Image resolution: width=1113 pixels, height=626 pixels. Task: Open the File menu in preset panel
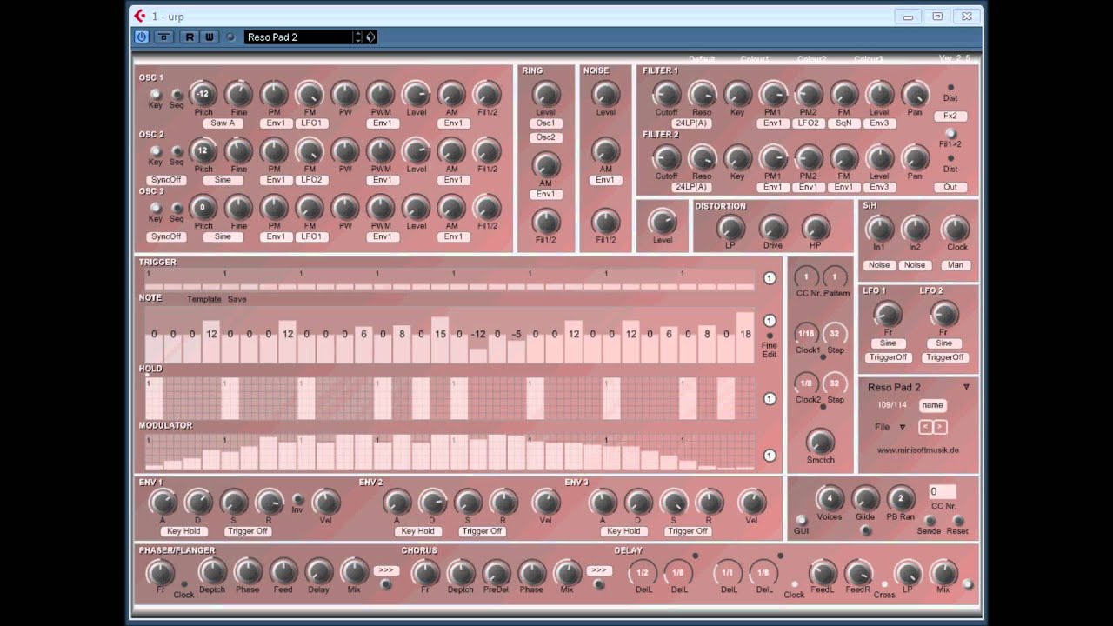coord(890,427)
